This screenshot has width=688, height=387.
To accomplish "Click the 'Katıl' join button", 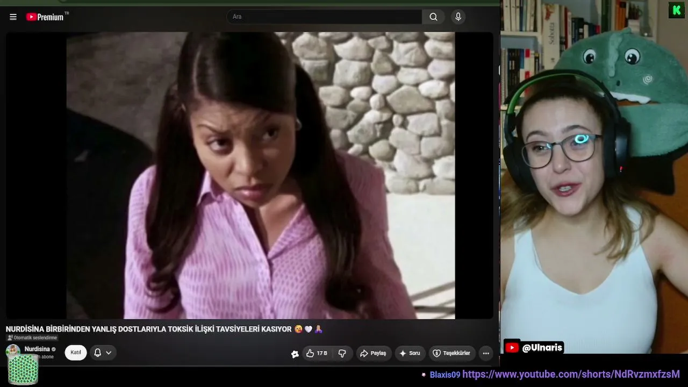I will tap(76, 353).
